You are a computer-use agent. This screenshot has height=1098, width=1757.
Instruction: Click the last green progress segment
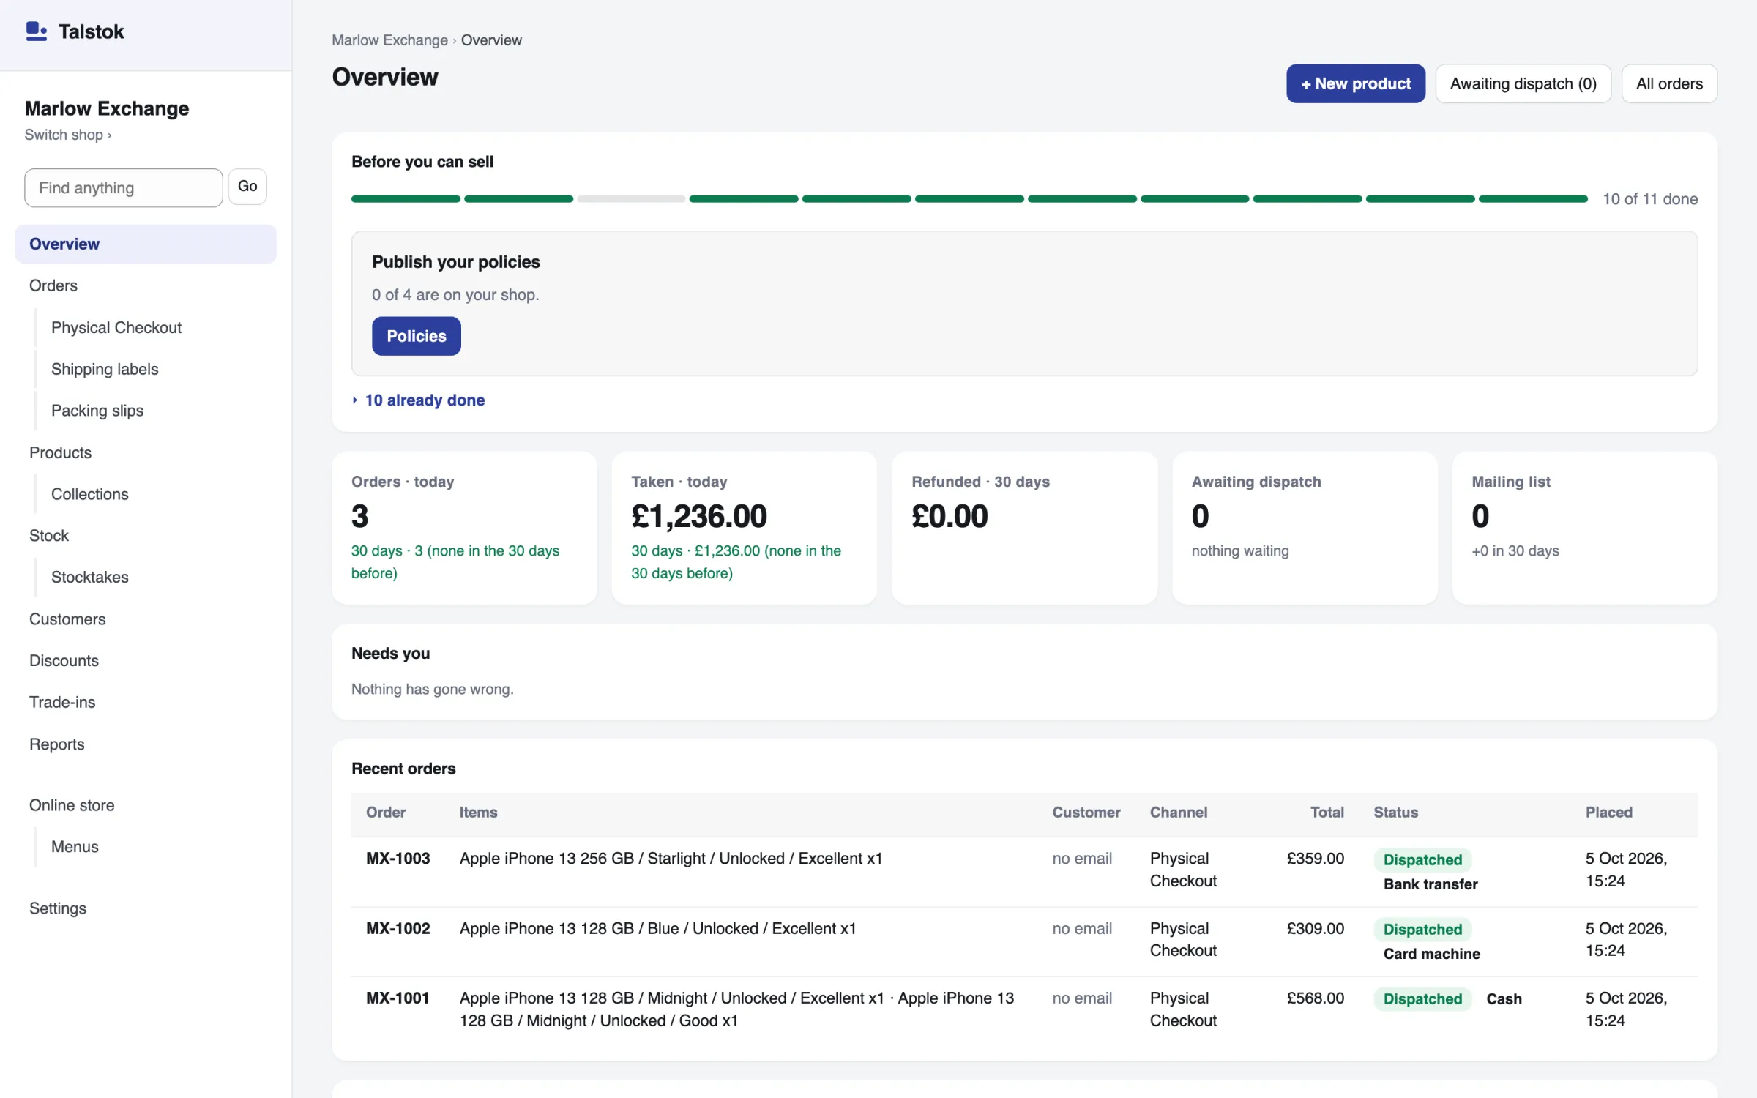(x=1533, y=199)
